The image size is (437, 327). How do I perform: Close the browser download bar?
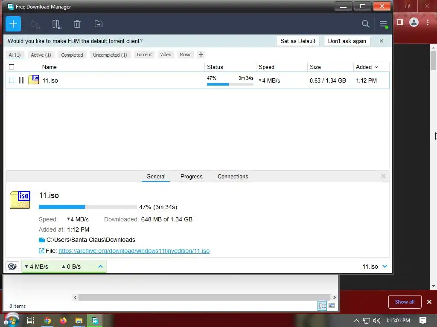coord(429,302)
